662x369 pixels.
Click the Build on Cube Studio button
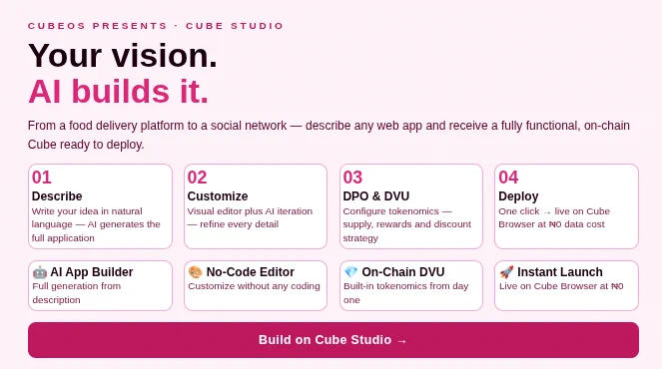tap(333, 340)
